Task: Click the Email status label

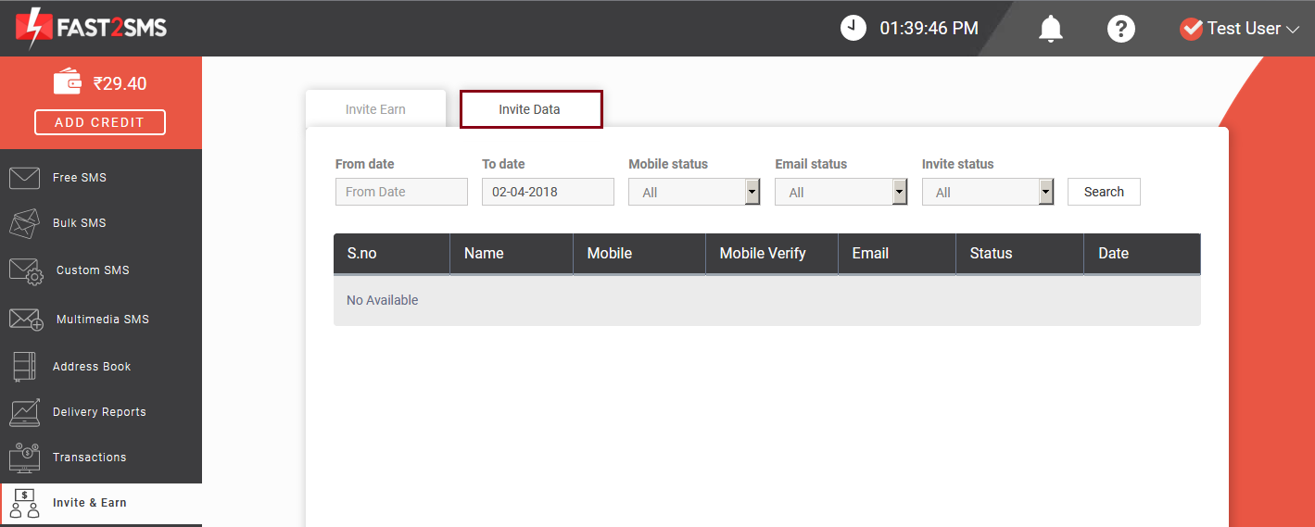Action: [811, 164]
